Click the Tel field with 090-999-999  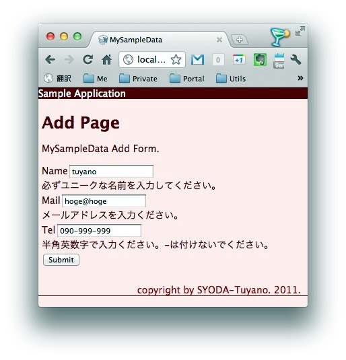(x=99, y=231)
